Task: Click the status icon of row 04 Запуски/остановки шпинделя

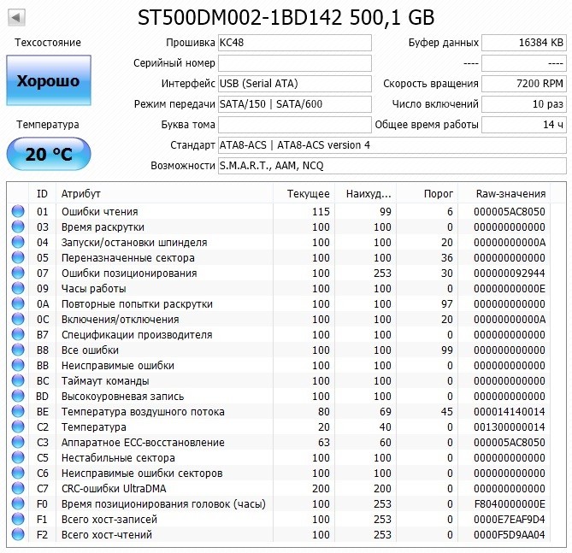Action: (x=18, y=242)
